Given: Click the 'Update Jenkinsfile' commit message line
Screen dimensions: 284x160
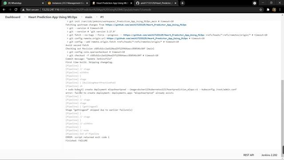Looking at the screenshot, I should coord(89,59).
